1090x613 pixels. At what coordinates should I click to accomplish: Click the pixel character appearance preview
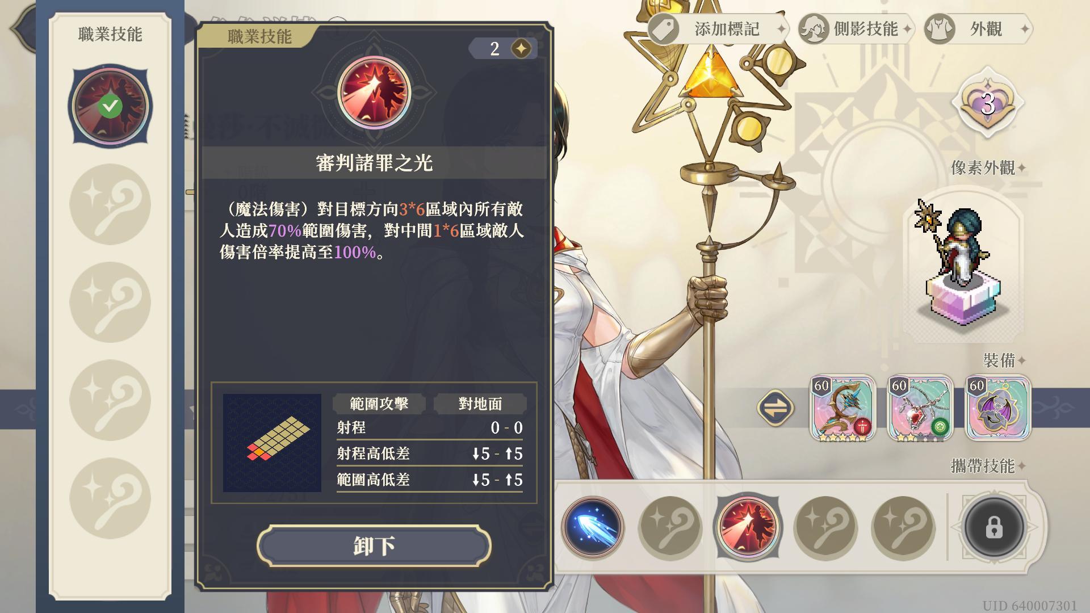click(963, 264)
